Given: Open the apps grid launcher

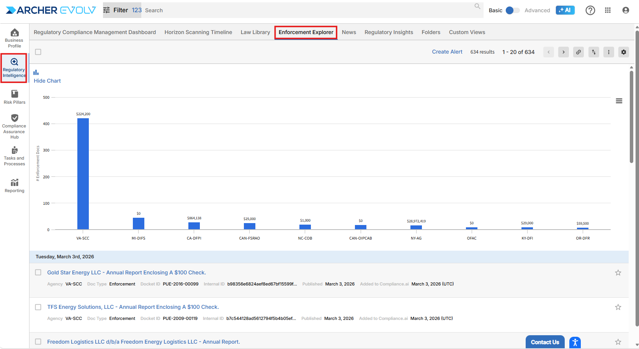Looking at the screenshot, I should [608, 10].
